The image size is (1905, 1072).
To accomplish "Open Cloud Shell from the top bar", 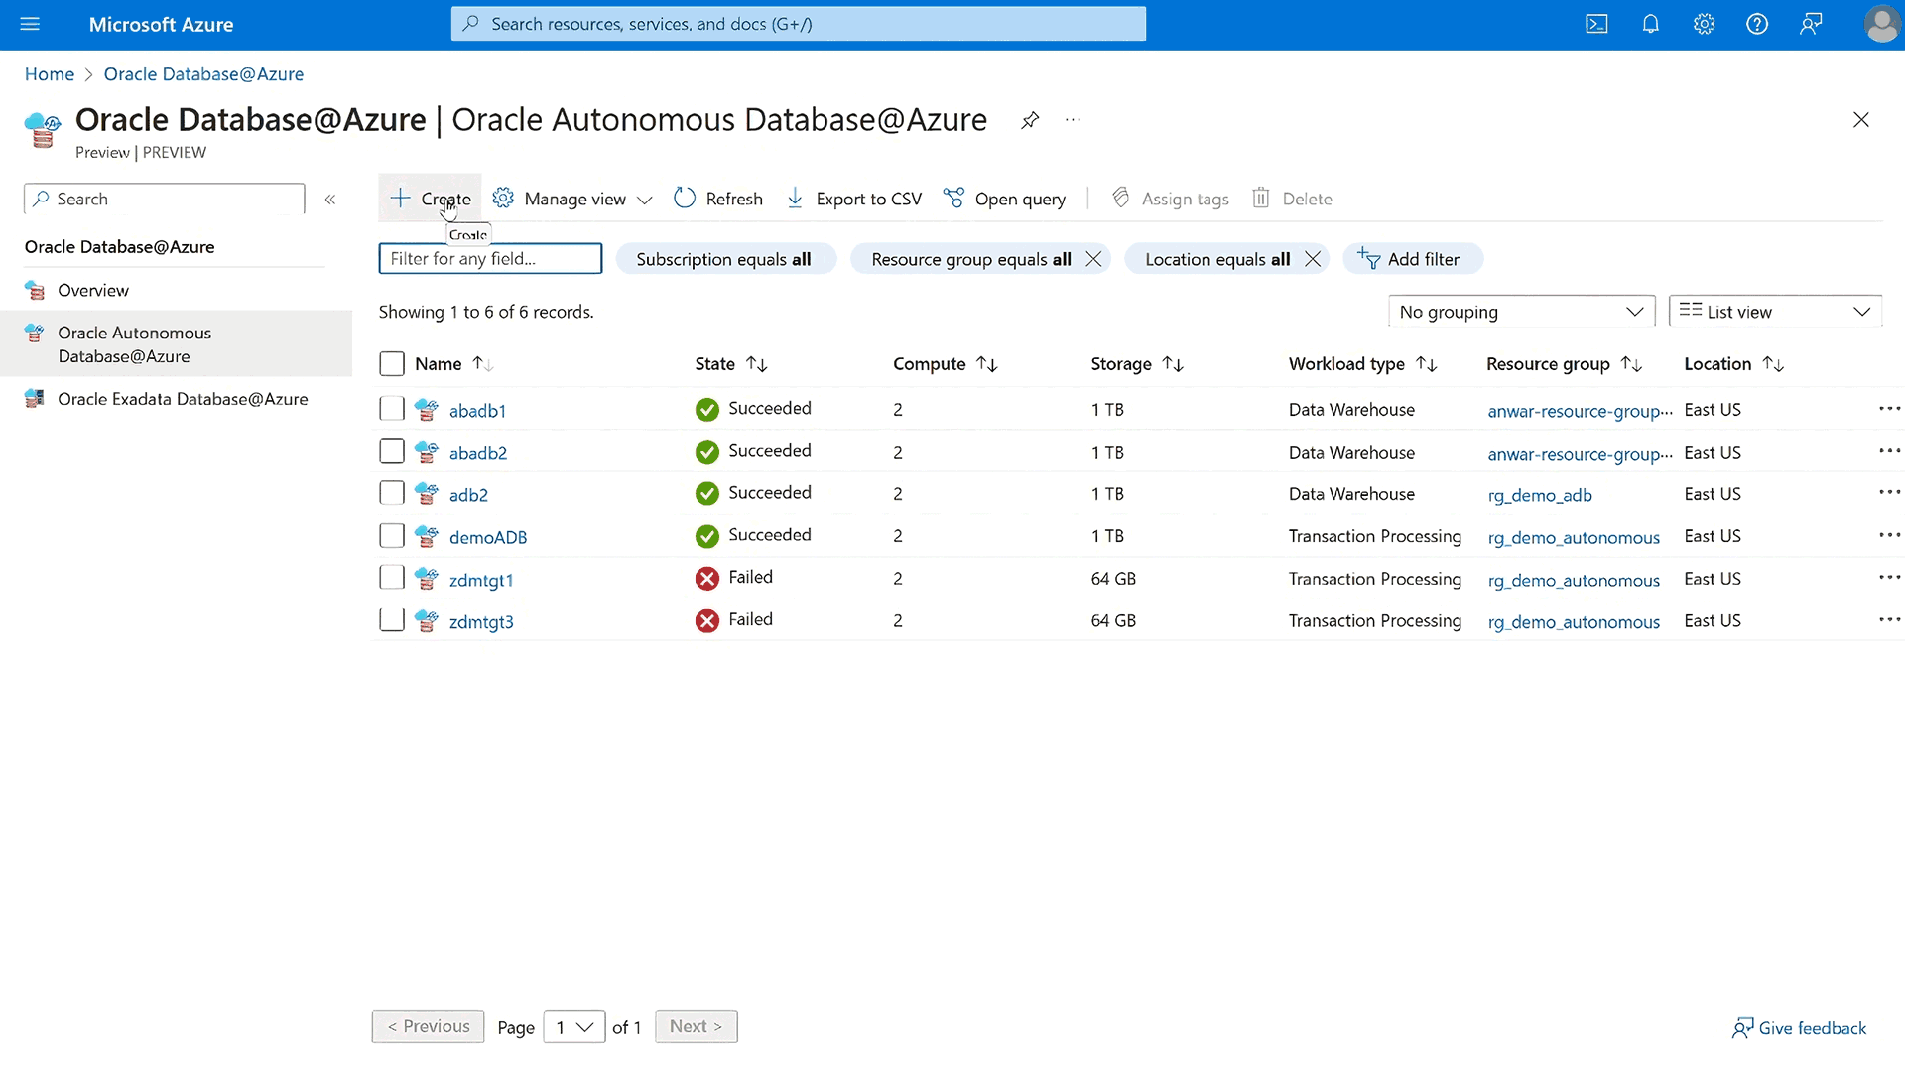I will (1597, 24).
